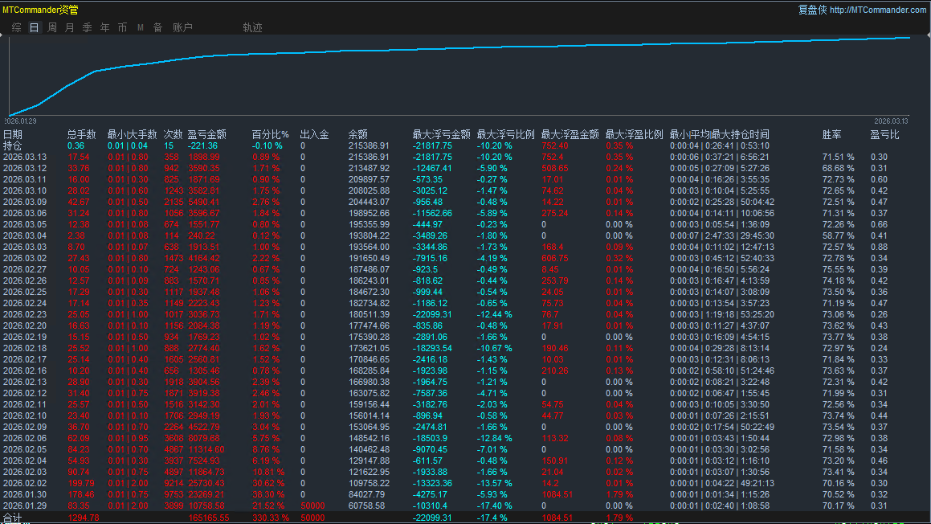Click positions floating loss -221.36
The width and height of the screenshot is (931, 524).
(202, 145)
